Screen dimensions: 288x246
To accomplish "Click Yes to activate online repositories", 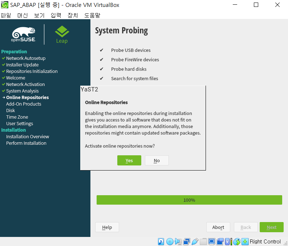I will pyautogui.click(x=129, y=160).
